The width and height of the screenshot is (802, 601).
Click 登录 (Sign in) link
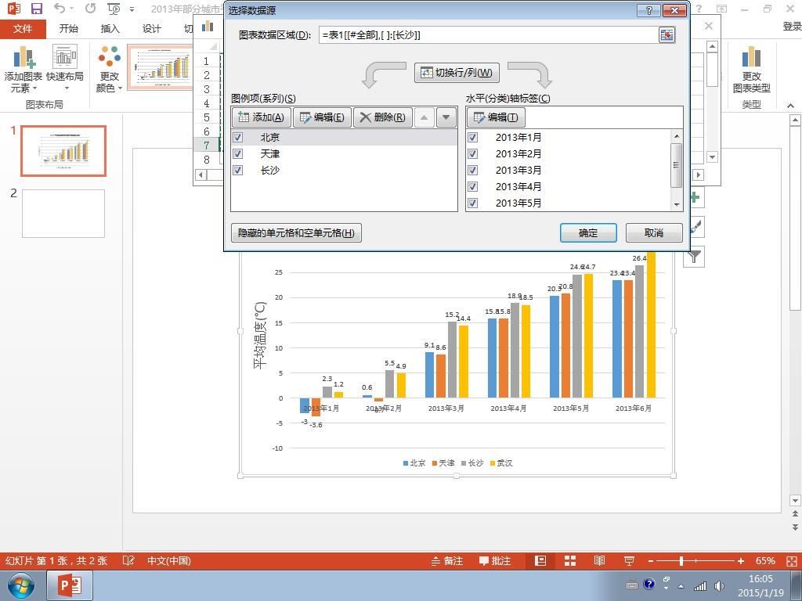[792, 27]
